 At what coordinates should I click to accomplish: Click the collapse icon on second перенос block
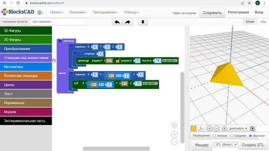[71, 74]
